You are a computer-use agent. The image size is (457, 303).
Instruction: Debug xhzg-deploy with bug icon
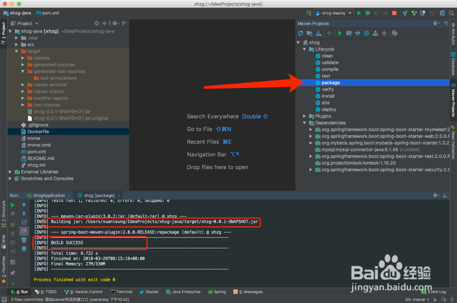click(368, 13)
